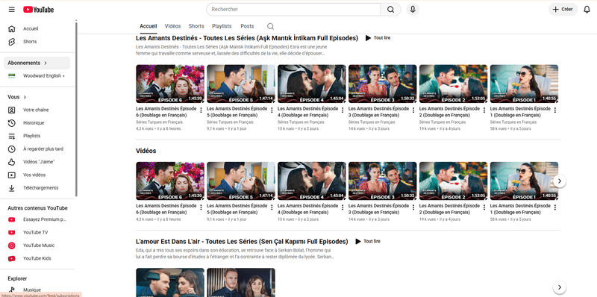Viewport: 597px width, 297px height.
Task: Open Votre chaîne
Action: pos(37,110)
